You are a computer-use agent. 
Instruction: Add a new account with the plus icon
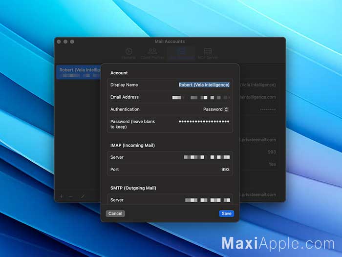point(61,196)
